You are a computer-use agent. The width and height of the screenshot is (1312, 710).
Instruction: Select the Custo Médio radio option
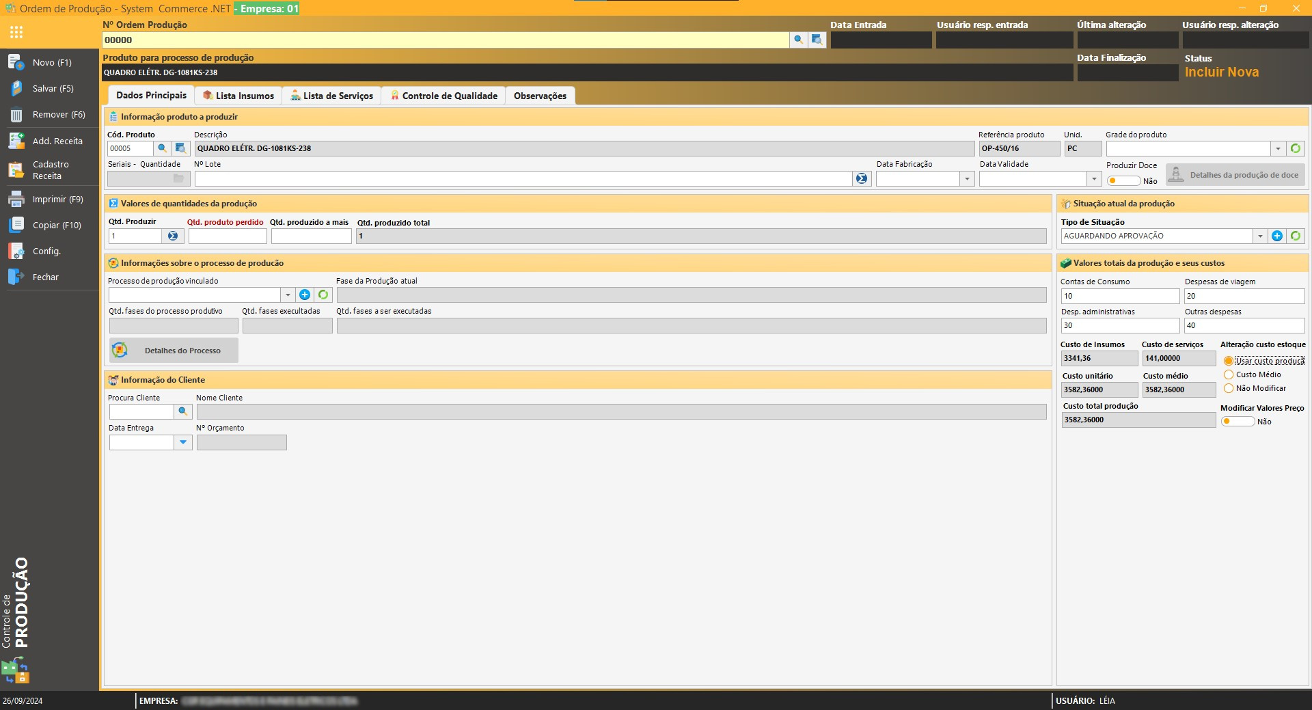click(1229, 374)
